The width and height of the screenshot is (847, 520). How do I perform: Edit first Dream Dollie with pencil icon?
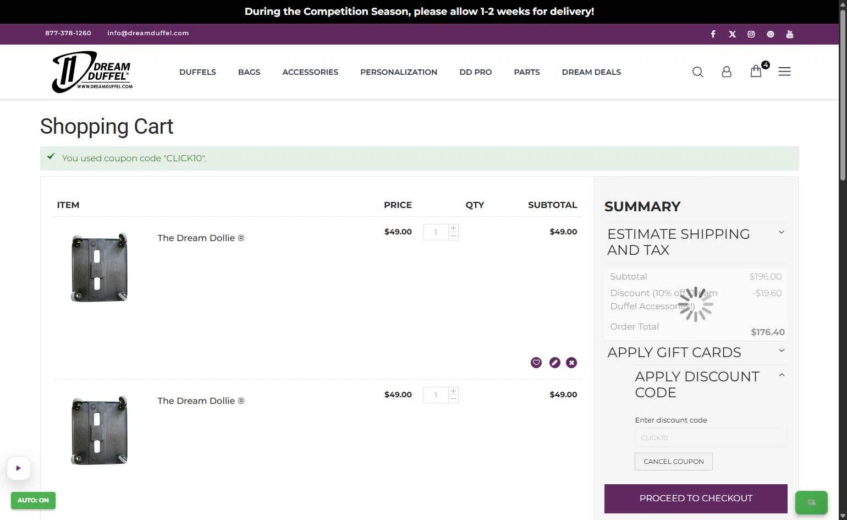pyautogui.click(x=555, y=363)
